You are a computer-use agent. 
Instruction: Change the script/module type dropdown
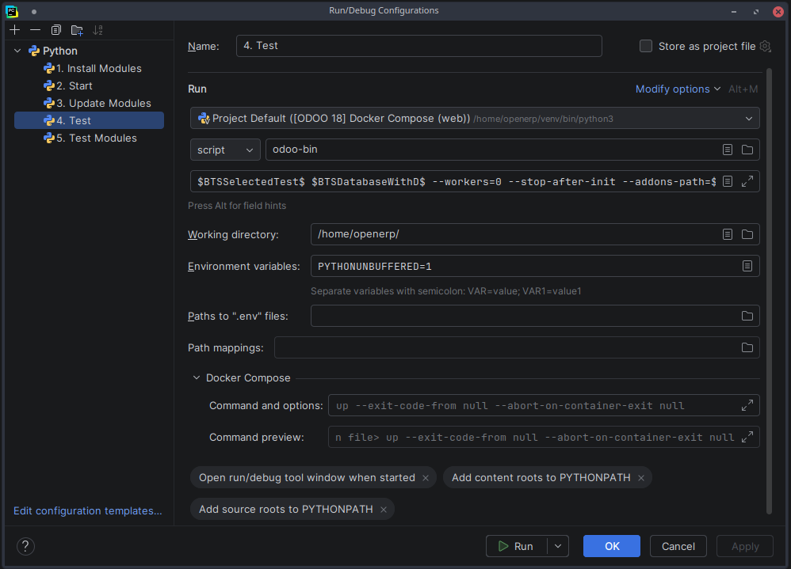225,150
